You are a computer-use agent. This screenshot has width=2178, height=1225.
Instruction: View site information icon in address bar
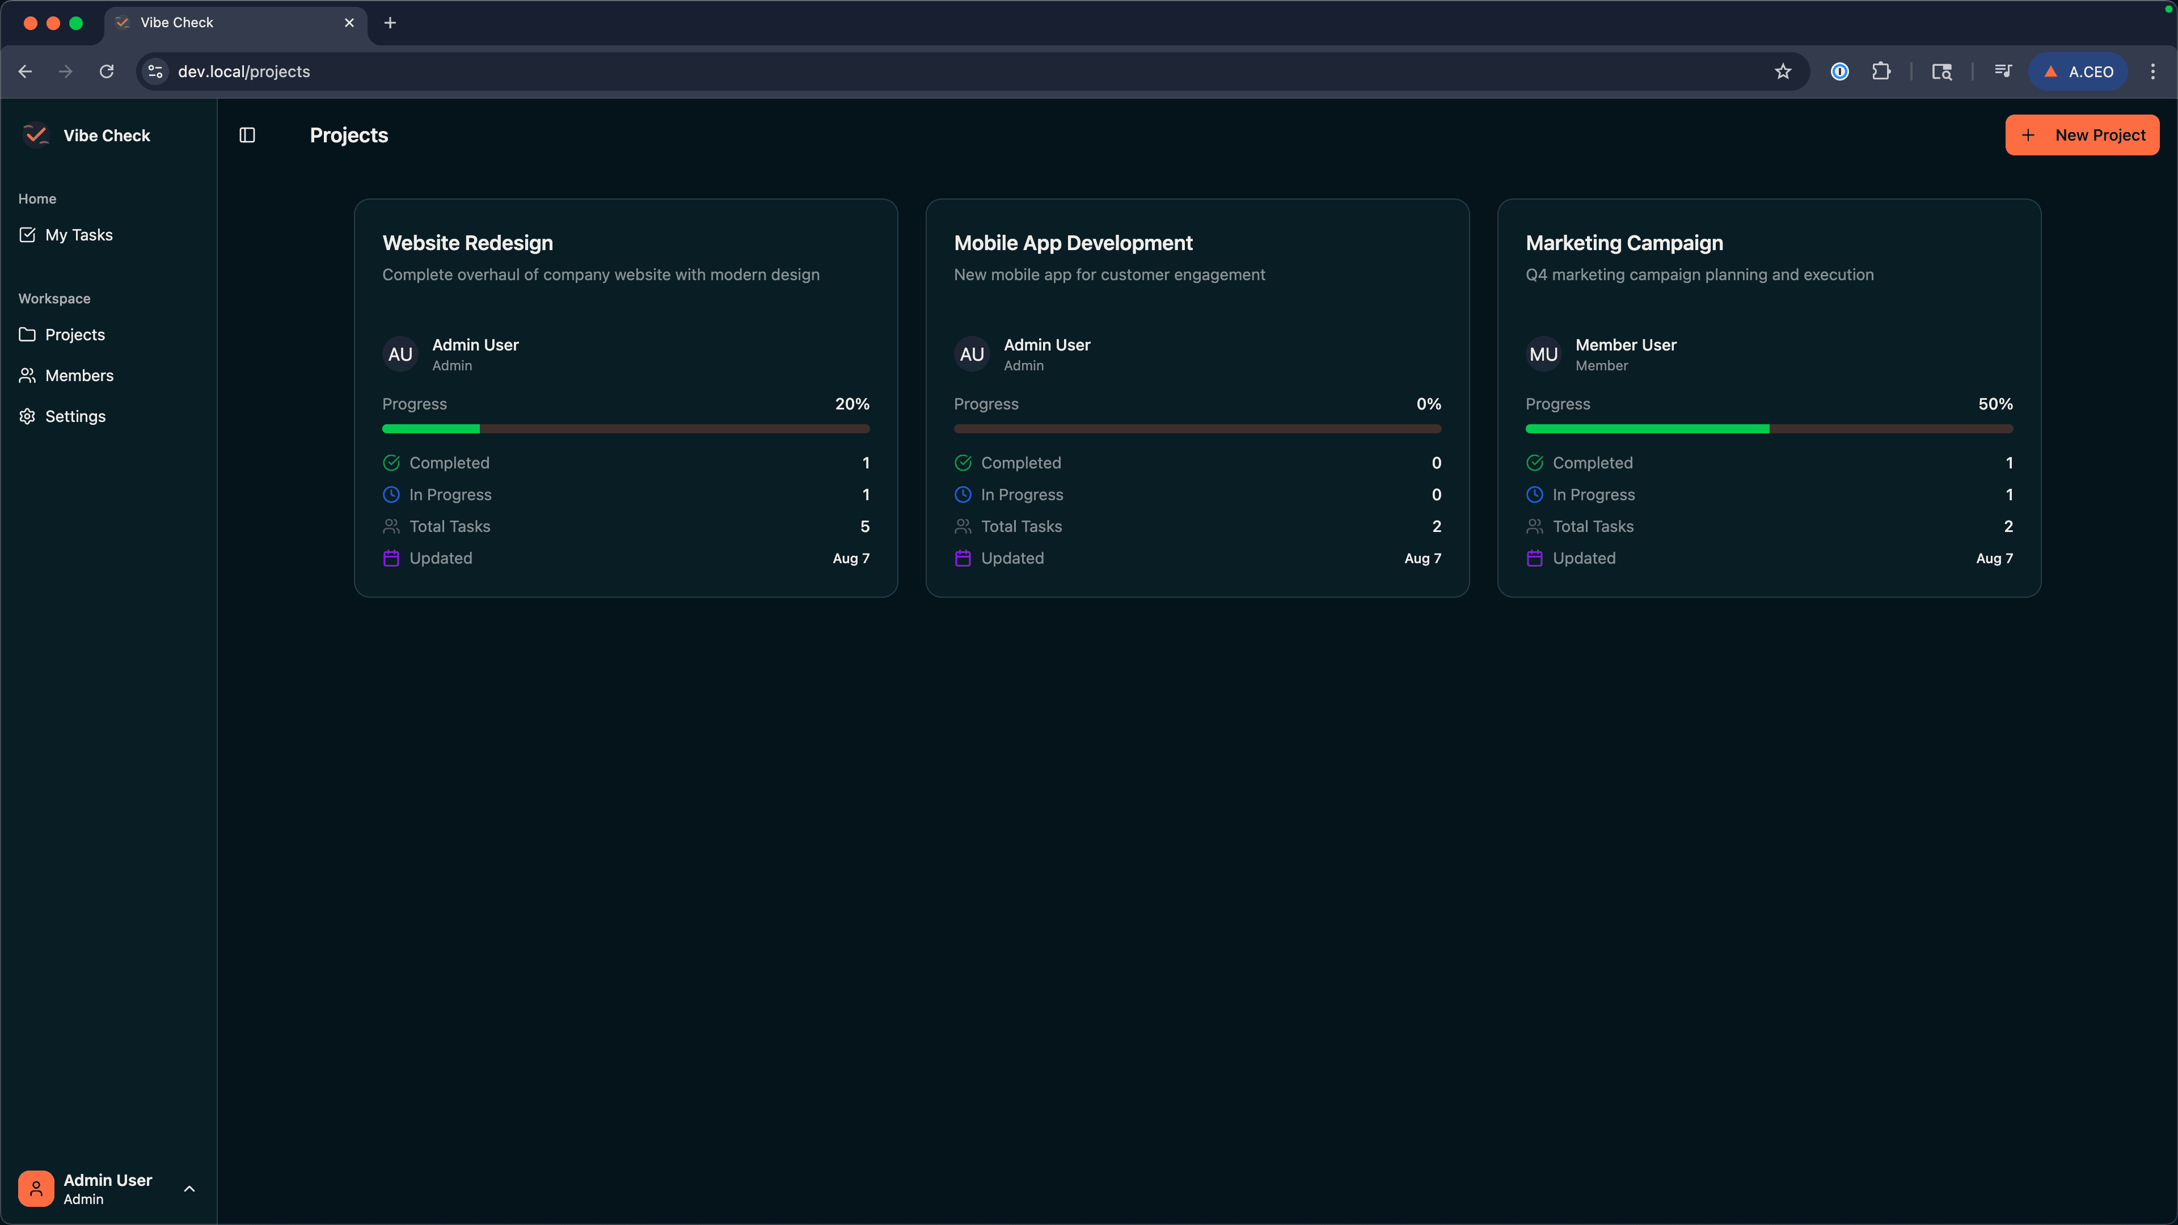tap(155, 72)
